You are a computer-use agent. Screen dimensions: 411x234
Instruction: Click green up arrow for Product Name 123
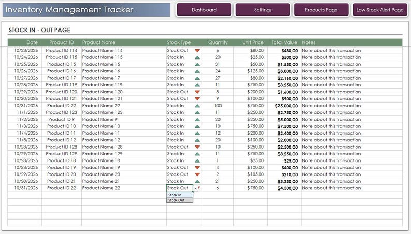(x=197, y=112)
